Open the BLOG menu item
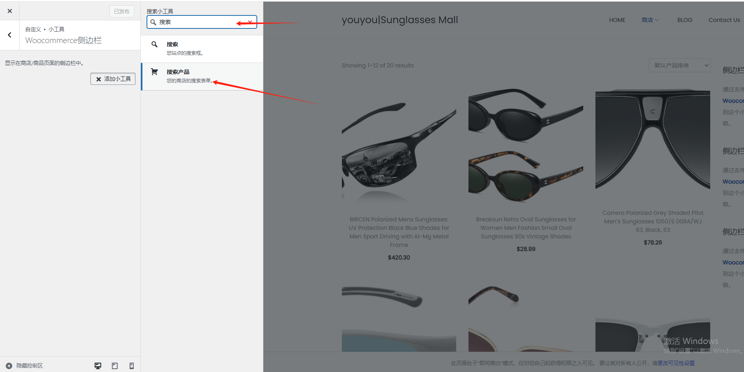 (685, 20)
